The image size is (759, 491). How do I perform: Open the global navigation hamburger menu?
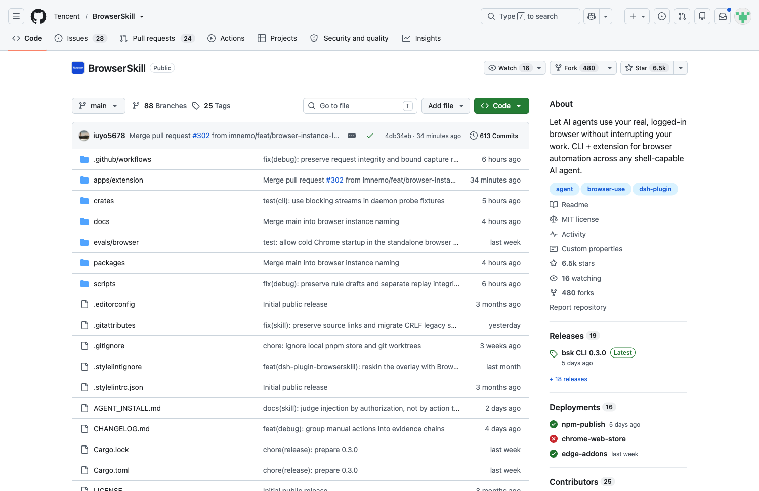pos(16,16)
